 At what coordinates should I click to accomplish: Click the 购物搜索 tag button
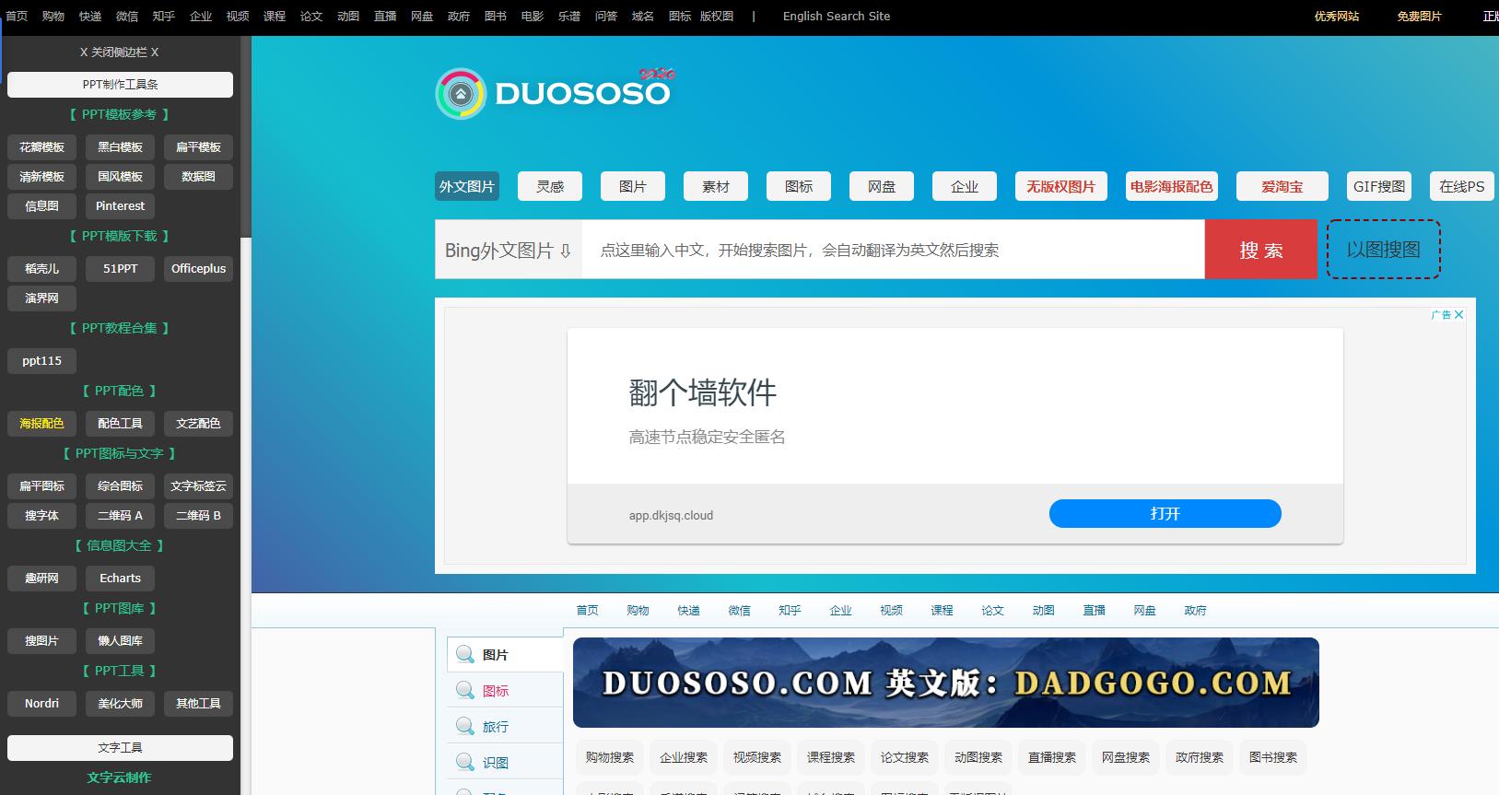(610, 757)
